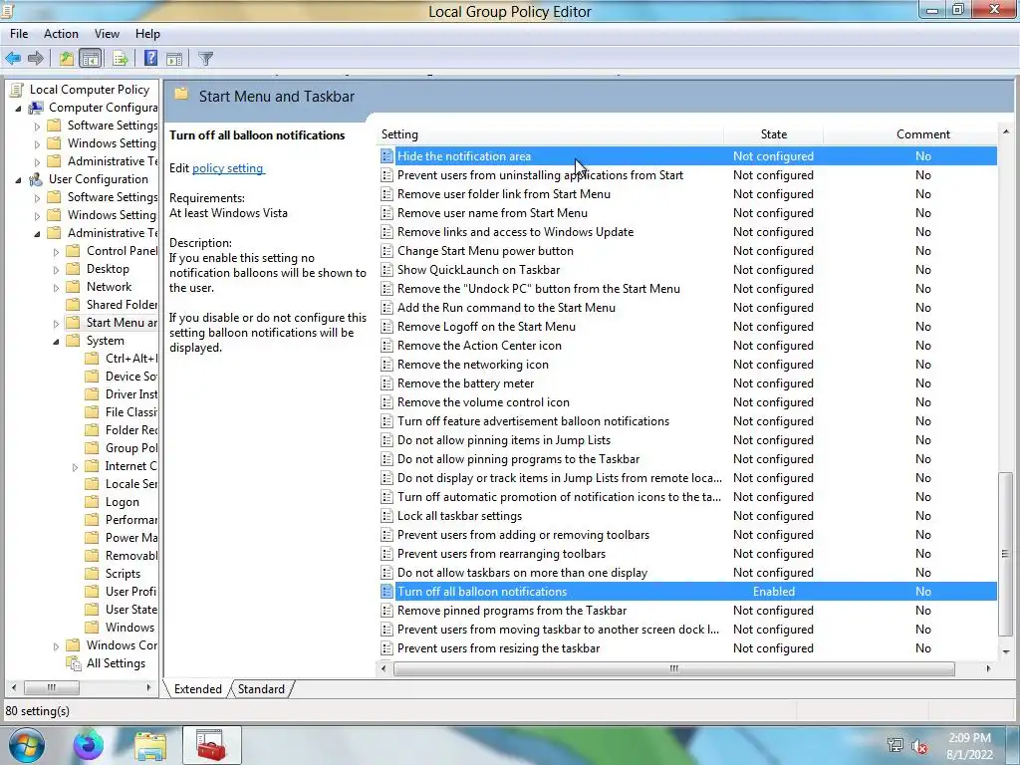Viewport: 1020px width, 765px height.
Task: Select Turn off all balloon notifications row
Action: (687, 592)
